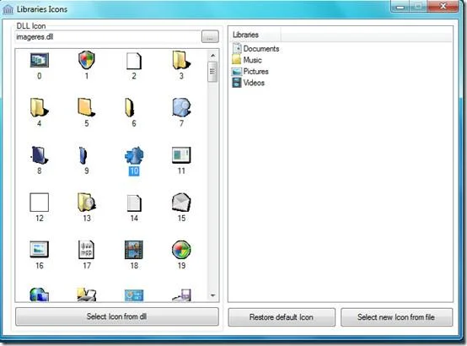Viewport: 467px width, 346px height.
Task: Choose the music sheet icon 17
Action: (x=86, y=249)
